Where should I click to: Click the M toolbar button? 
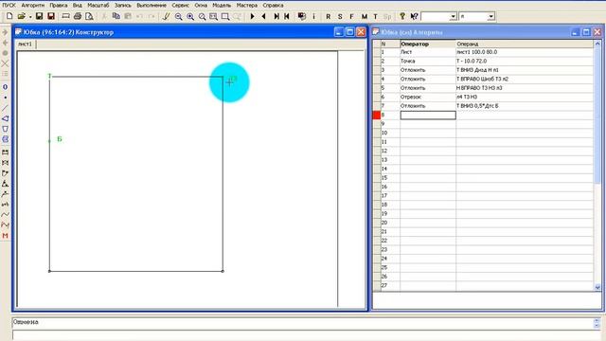coord(364,17)
